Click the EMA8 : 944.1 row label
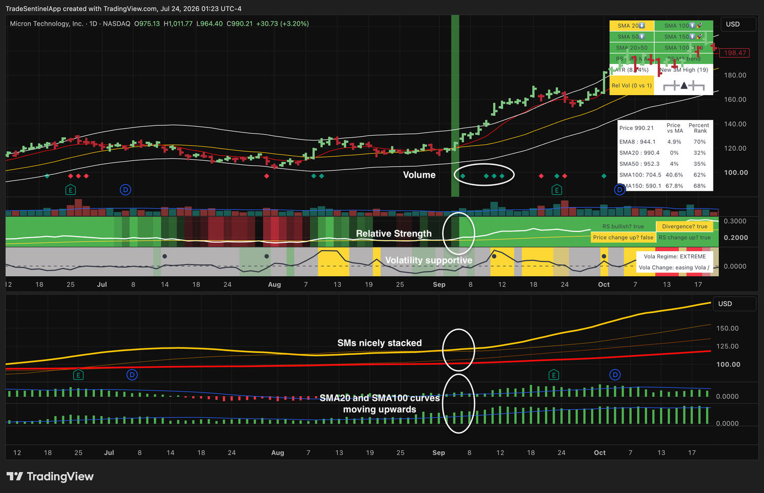 tap(638, 141)
